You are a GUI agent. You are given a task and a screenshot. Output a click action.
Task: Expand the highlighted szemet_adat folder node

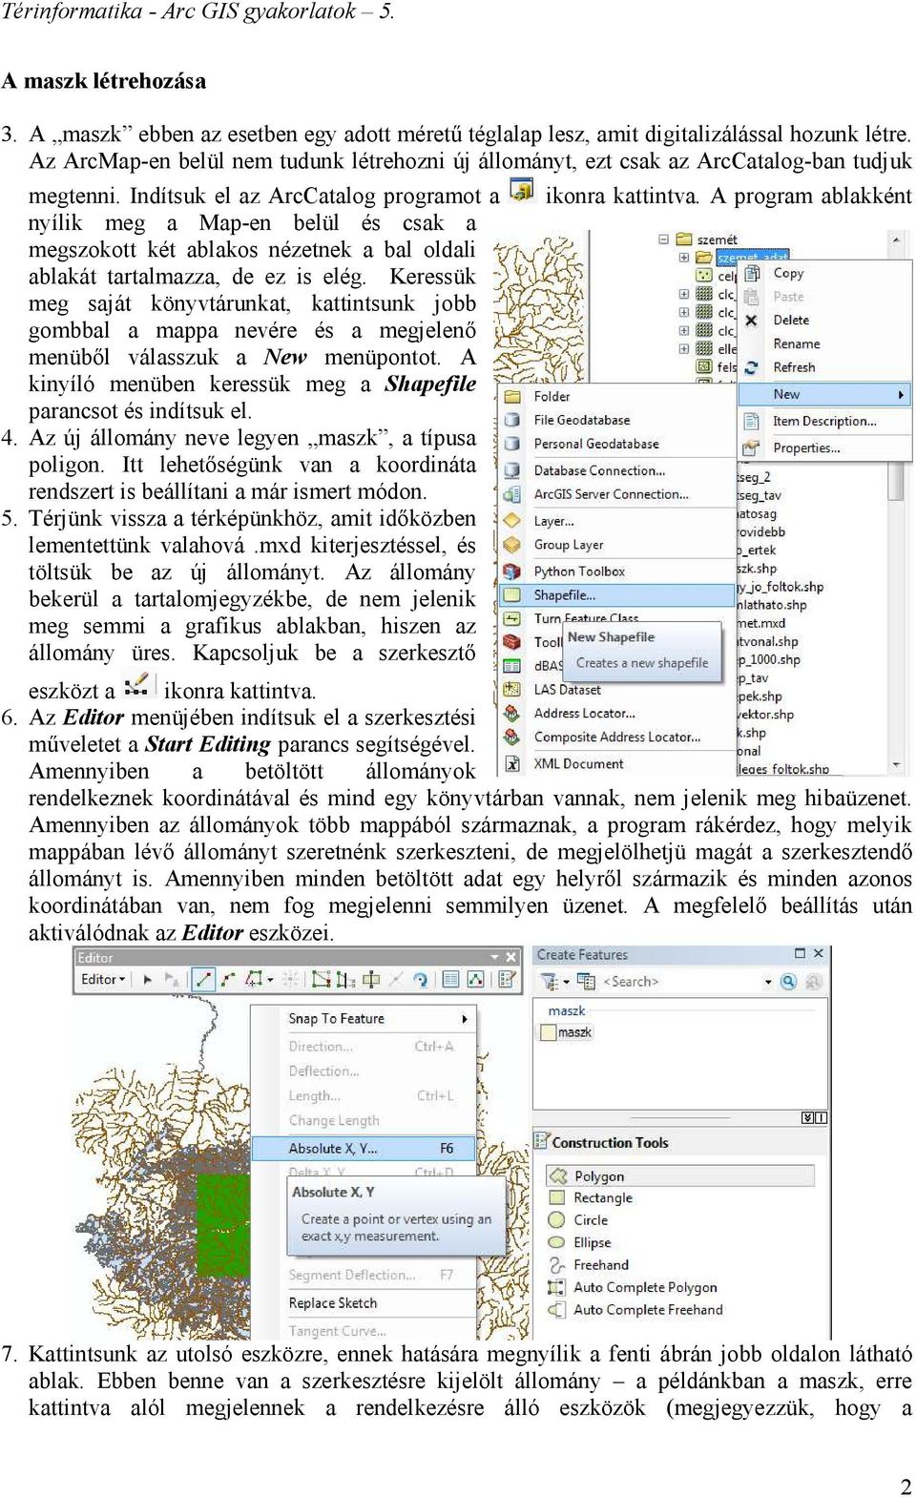(x=684, y=258)
